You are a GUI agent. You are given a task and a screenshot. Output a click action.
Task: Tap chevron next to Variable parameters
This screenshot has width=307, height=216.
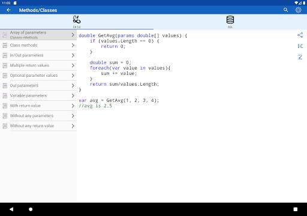(73, 95)
